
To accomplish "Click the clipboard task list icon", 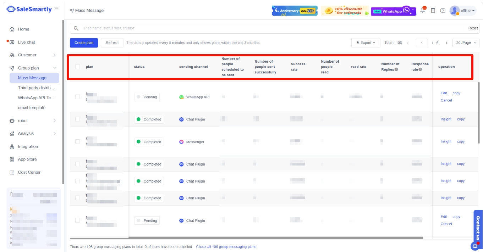I will [433, 11].
